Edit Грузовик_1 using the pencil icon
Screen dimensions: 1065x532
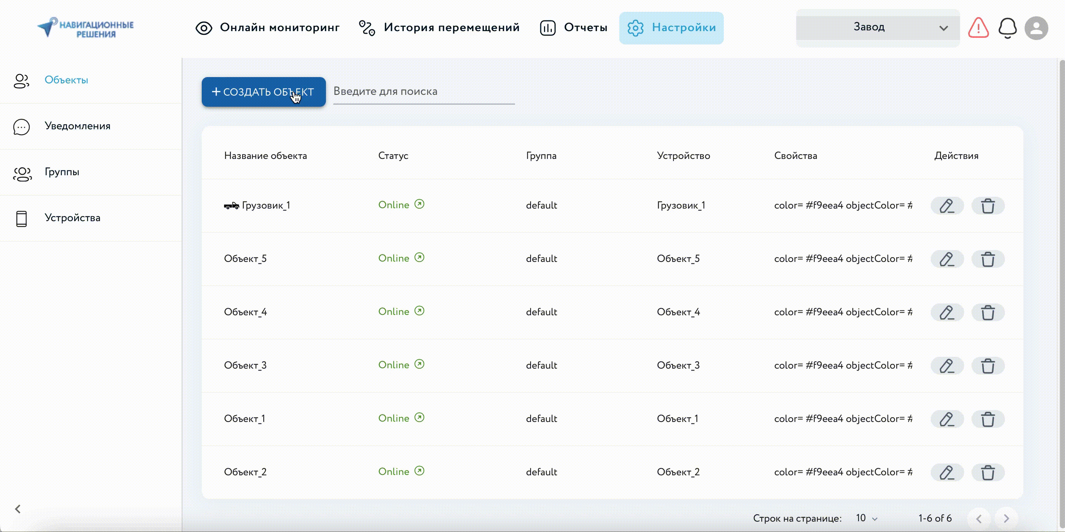click(947, 206)
